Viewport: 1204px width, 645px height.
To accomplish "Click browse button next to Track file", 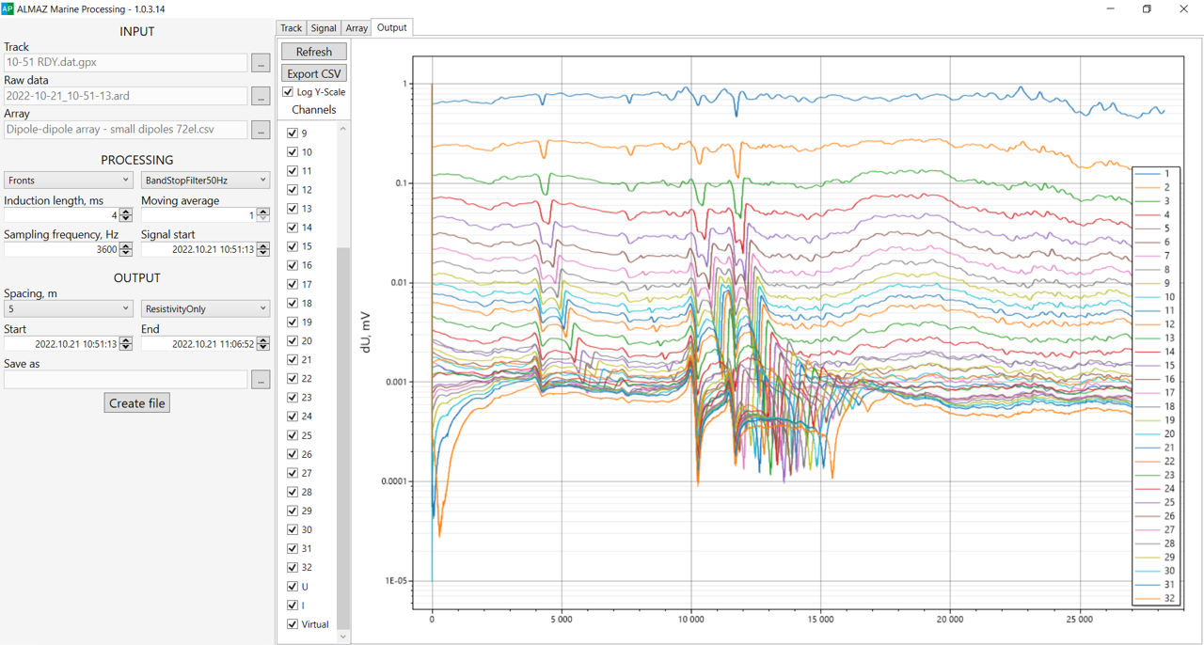I will pos(261,63).
